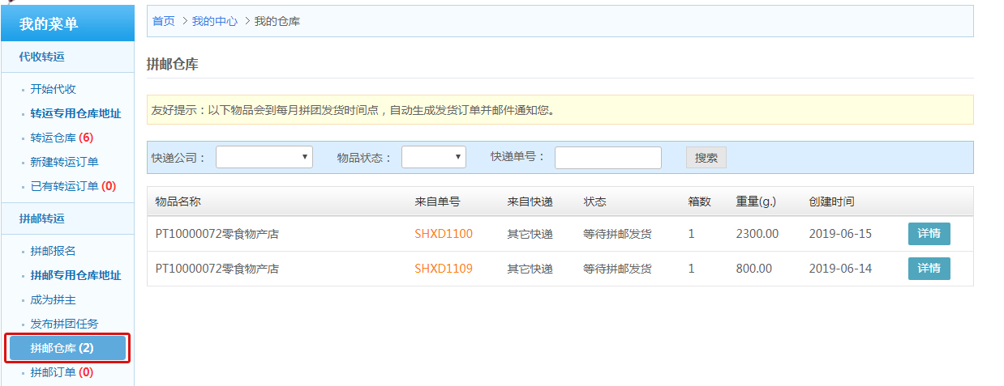1004x386 pixels.
Task: Open 转运专用仓库地址 menu item
Action: (x=75, y=113)
